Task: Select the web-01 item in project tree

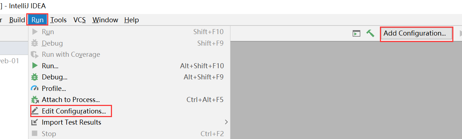Action: (9, 61)
